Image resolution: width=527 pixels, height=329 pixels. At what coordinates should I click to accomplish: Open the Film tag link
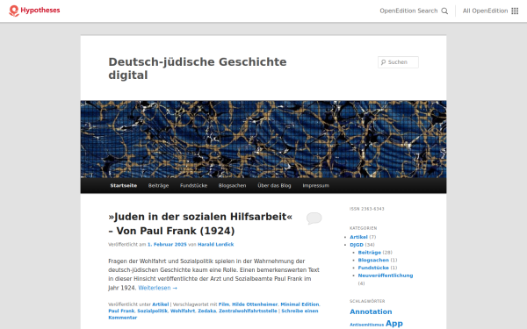223,304
